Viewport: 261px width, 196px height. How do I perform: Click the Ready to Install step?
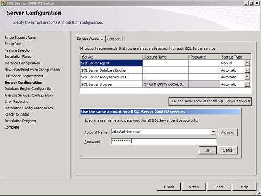coord(17,114)
